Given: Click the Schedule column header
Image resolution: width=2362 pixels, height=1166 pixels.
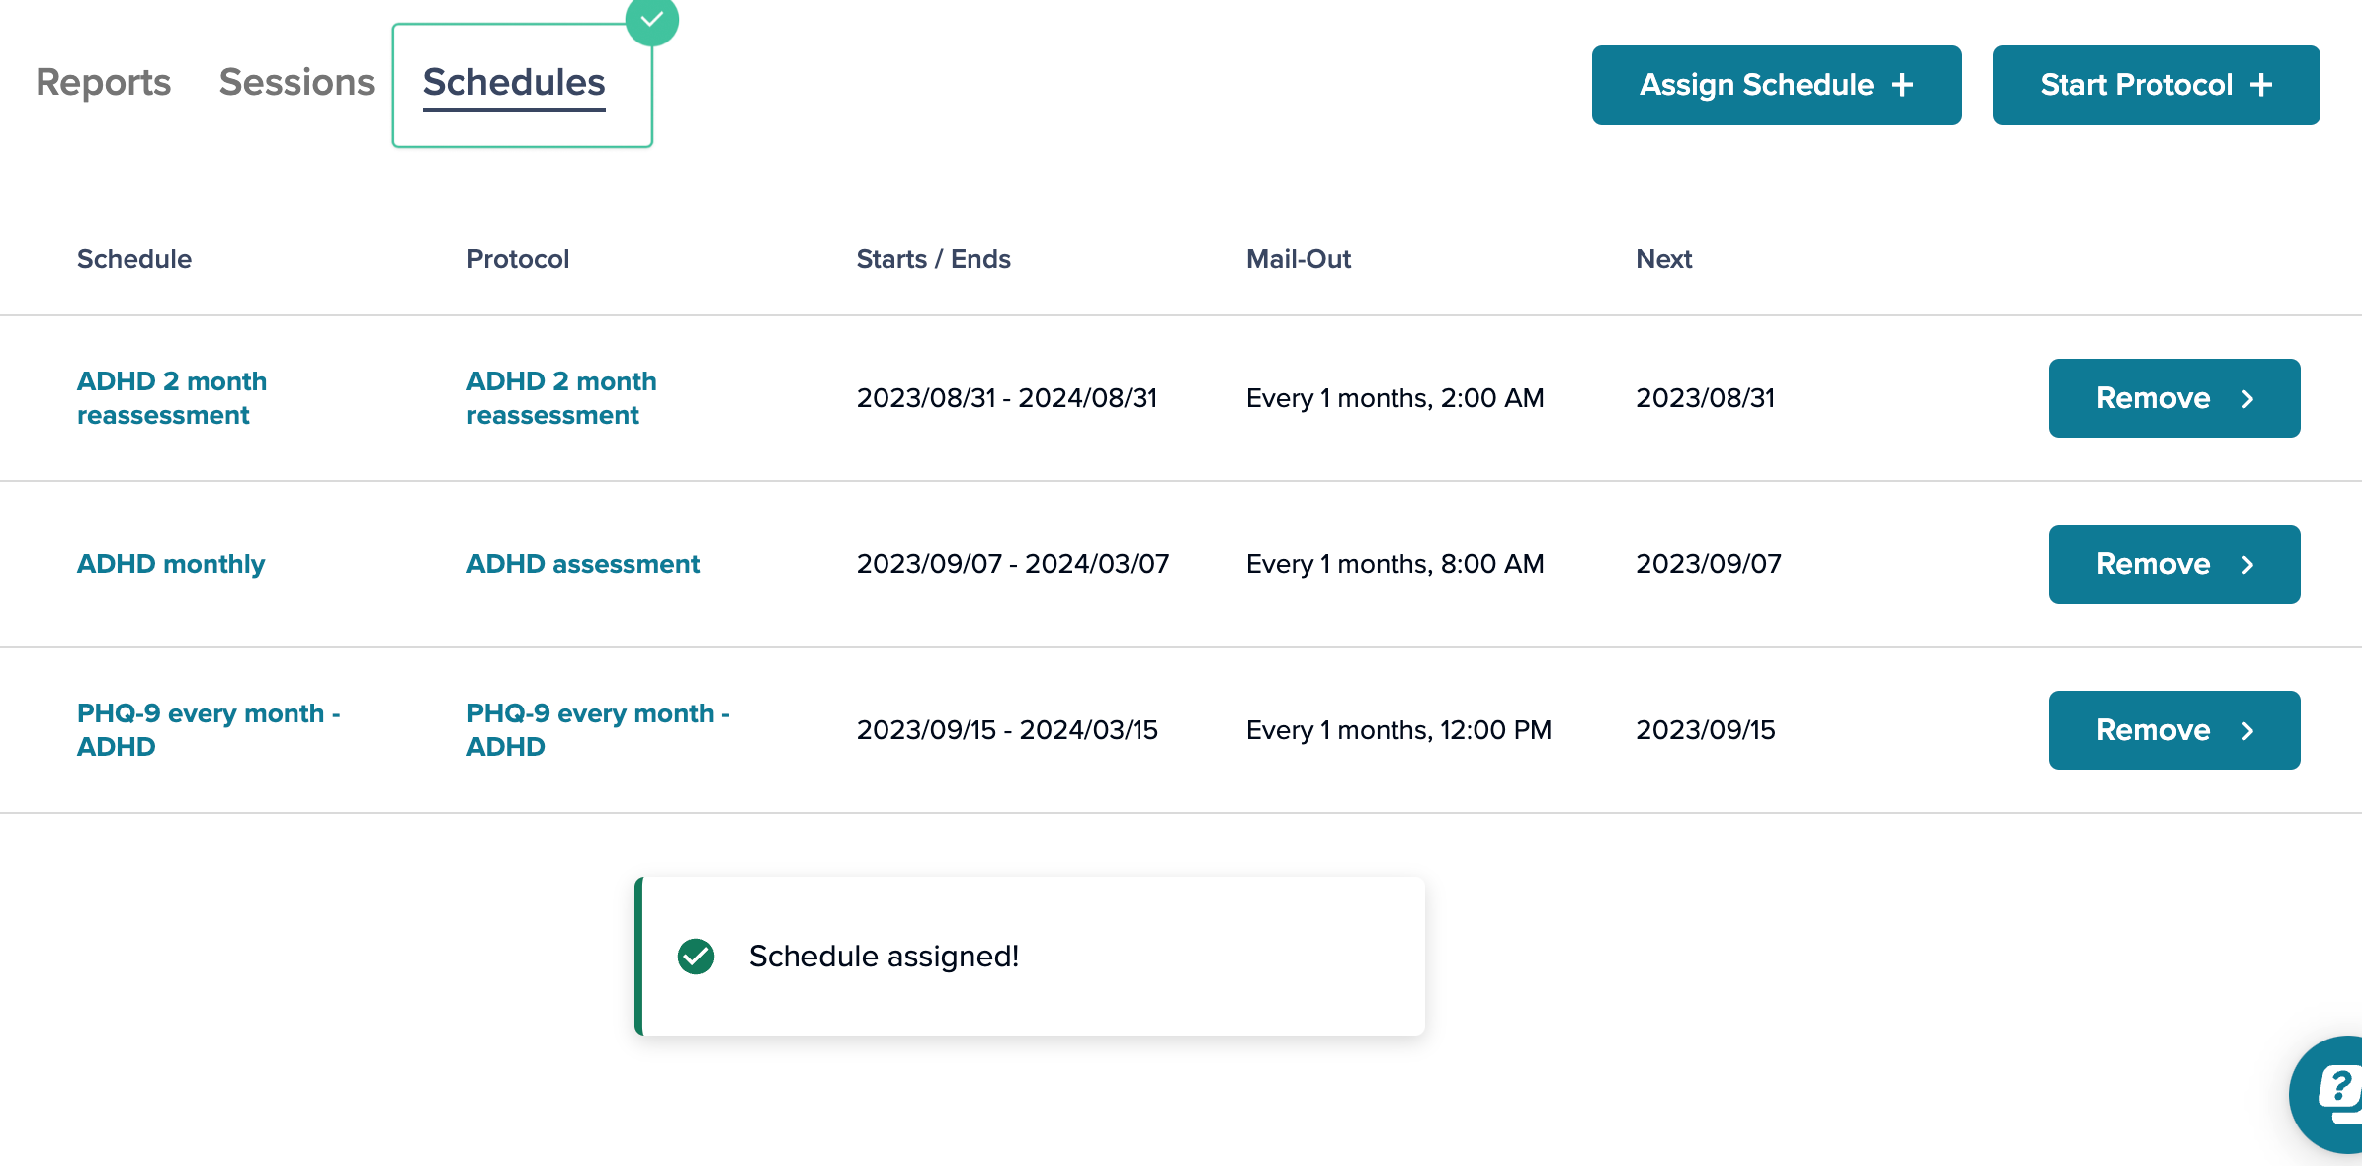Looking at the screenshot, I should (134, 259).
